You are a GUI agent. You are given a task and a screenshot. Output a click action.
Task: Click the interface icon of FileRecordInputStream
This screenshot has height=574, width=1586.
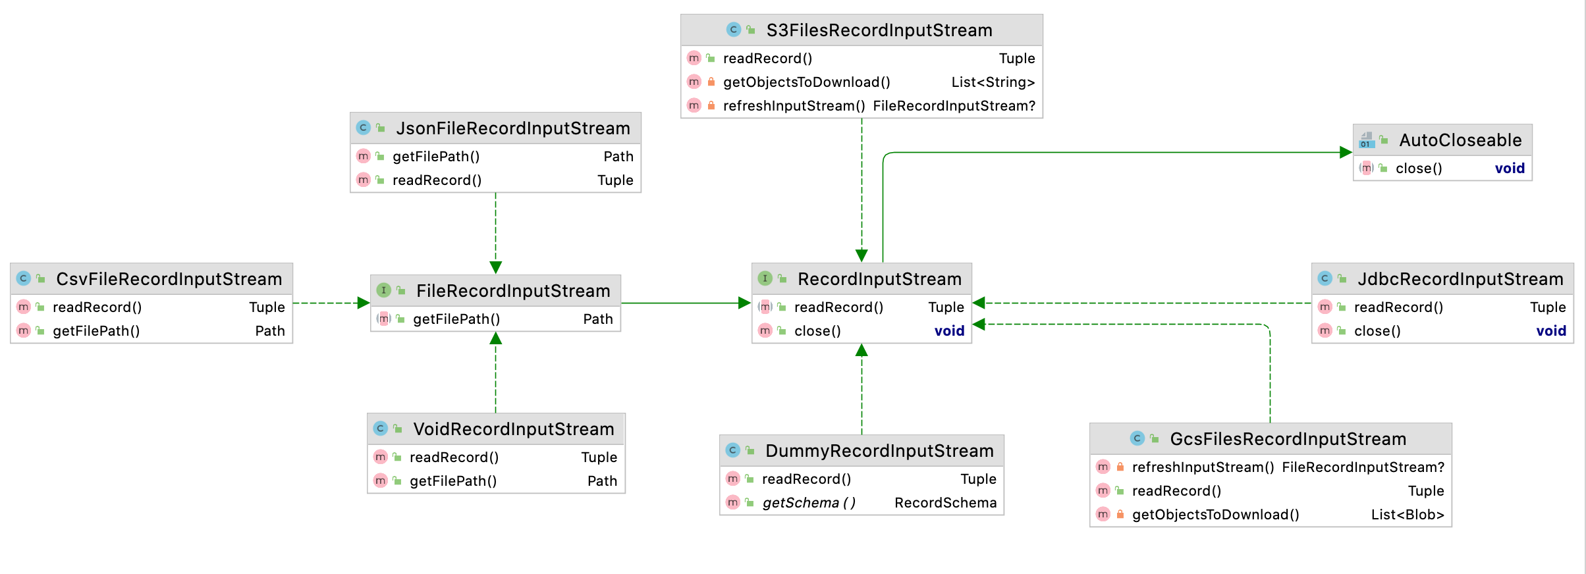click(x=383, y=290)
